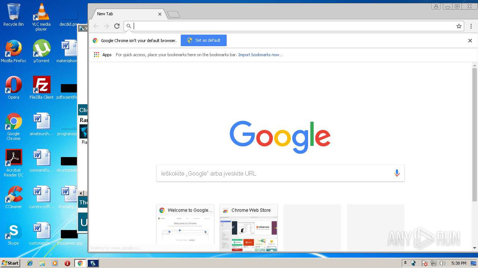This screenshot has width=478, height=268.
Task: Click Set as default button
Action: [x=204, y=40]
